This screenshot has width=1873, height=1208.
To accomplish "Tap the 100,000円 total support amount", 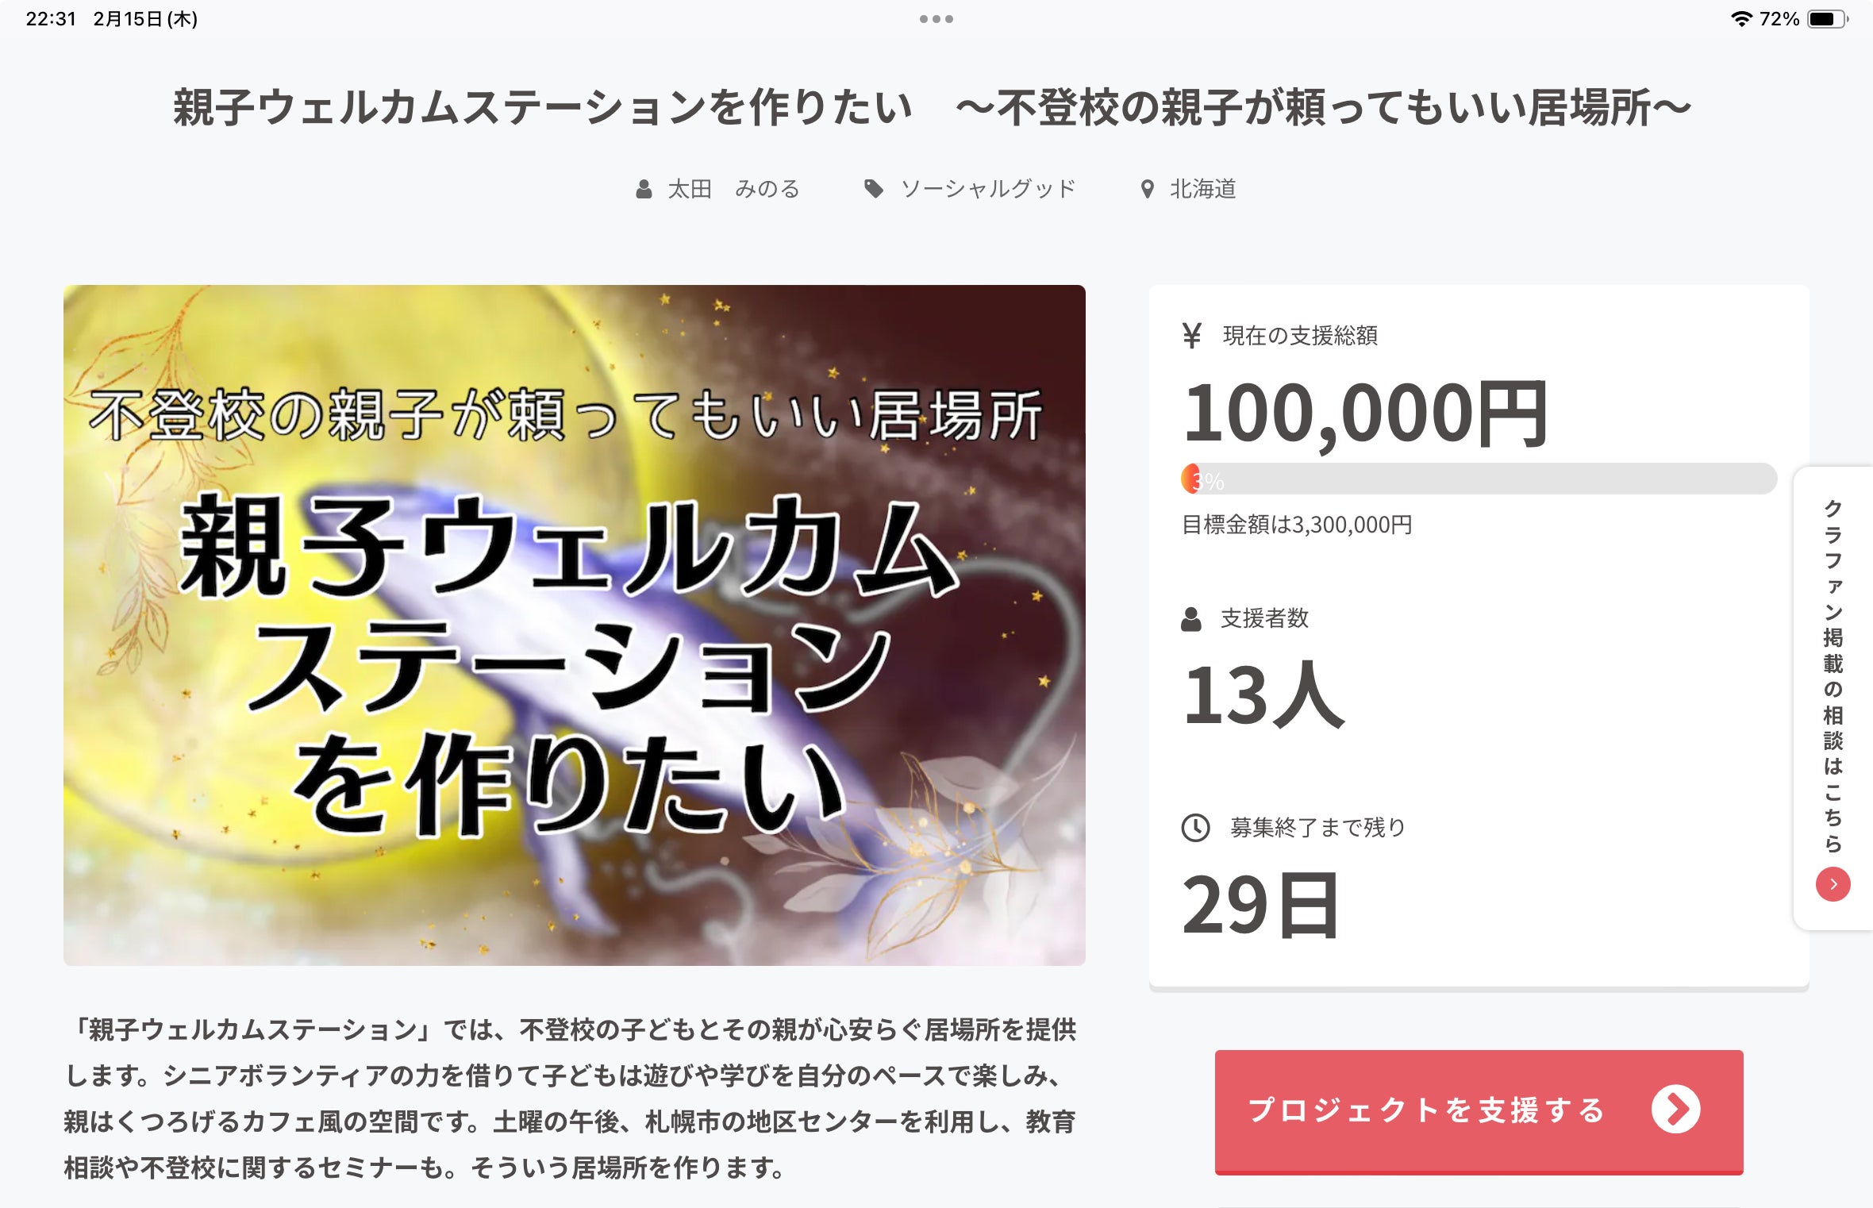I will pos(1365,414).
